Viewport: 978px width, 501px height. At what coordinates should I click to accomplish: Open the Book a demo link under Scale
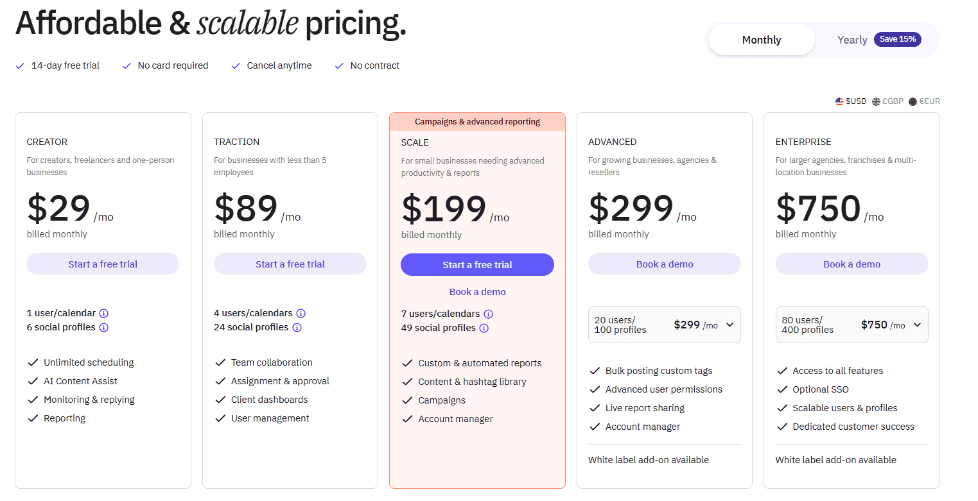(x=477, y=291)
